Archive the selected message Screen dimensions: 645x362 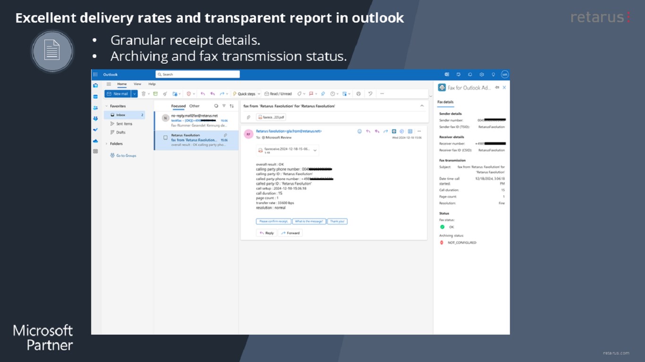point(155,94)
